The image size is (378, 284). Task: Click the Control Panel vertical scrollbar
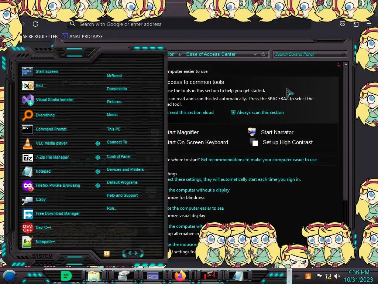point(346,133)
